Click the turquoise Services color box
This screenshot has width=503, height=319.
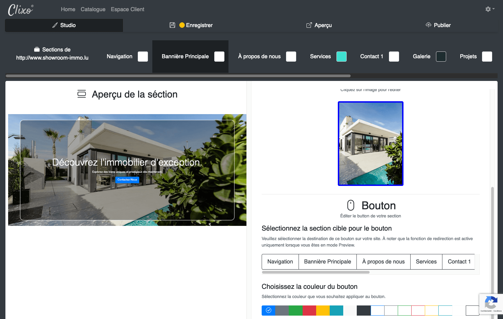[x=342, y=57]
